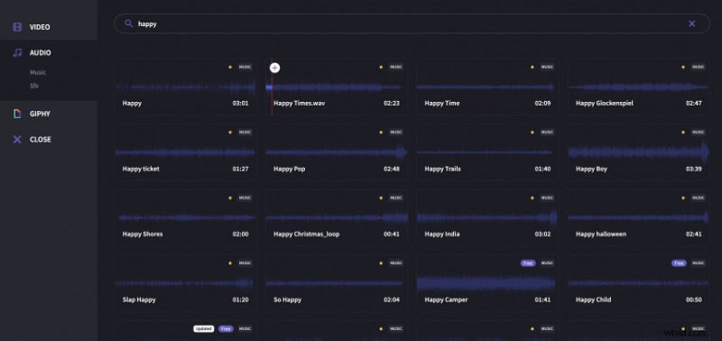The image size is (722, 341).
Task: Select the Happy Christmas_loop track title
Action: (x=306, y=235)
